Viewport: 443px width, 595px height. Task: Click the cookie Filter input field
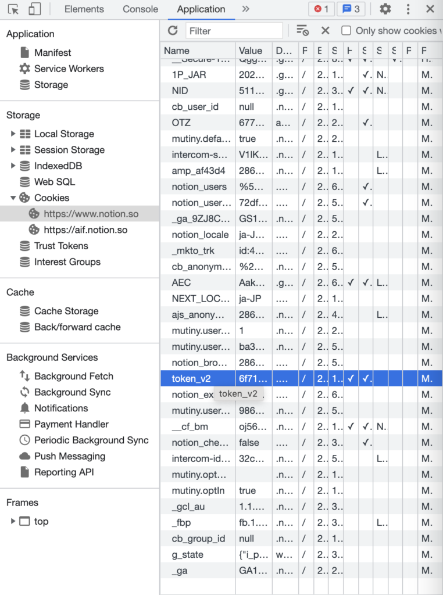[x=234, y=31]
